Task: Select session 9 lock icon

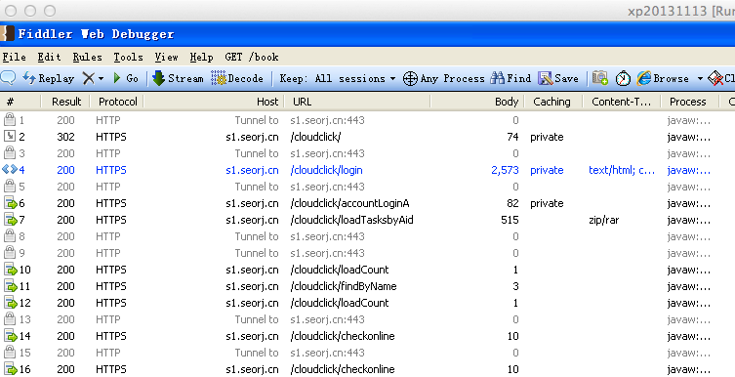Action: point(10,253)
